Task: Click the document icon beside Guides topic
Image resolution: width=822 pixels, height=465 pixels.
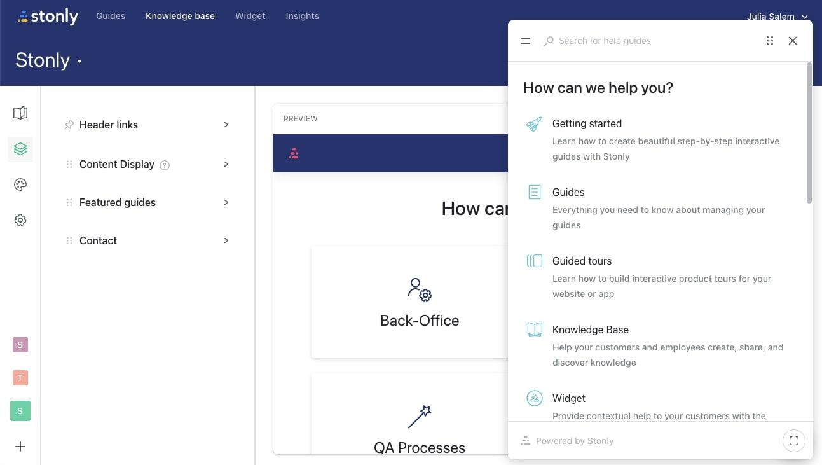Action: click(535, 192)
